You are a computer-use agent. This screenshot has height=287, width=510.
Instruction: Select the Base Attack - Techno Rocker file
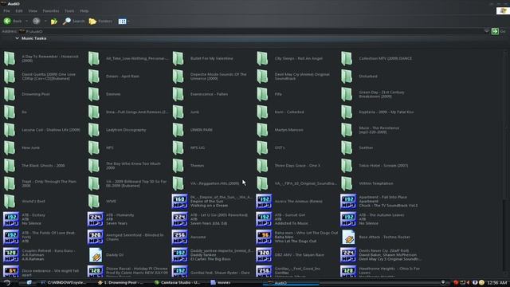click(x=348, y=238)
